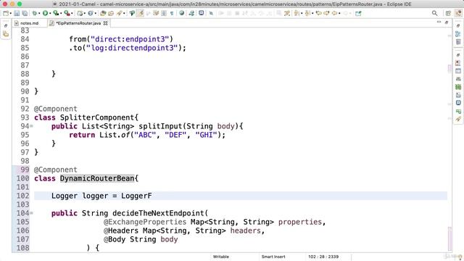The width and height of the screenshot is (464, 261).
Task: Click the @Headers annotation on line 106
Action: (121, 231)
